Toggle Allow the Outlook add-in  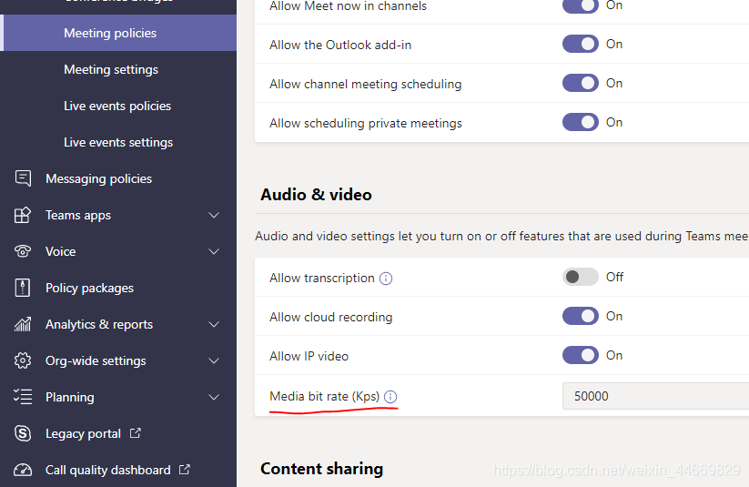pos(581,44)
